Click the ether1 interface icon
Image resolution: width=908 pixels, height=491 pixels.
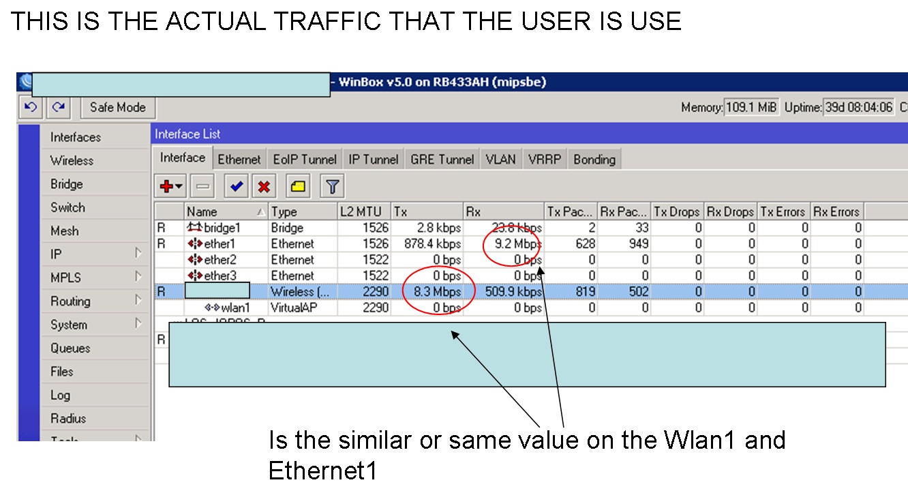point(195,244)
